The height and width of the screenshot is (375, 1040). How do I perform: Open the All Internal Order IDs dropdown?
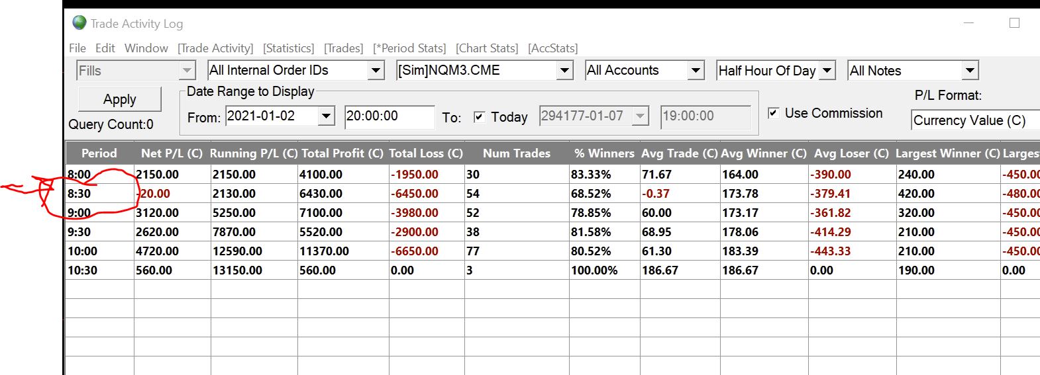pos(376,70)
